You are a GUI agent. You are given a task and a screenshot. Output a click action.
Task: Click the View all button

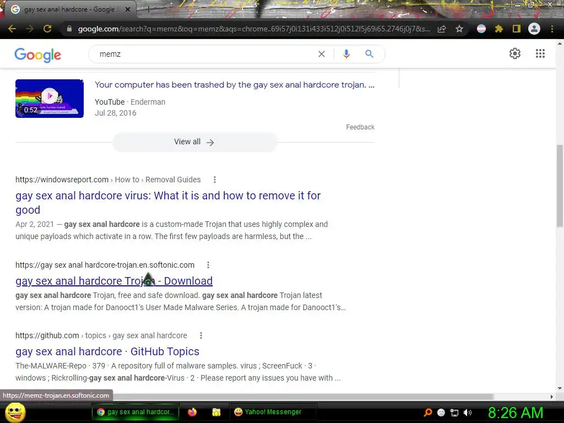click(x=194, y=142)
